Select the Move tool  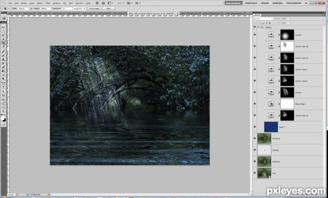tap(4, 27)
